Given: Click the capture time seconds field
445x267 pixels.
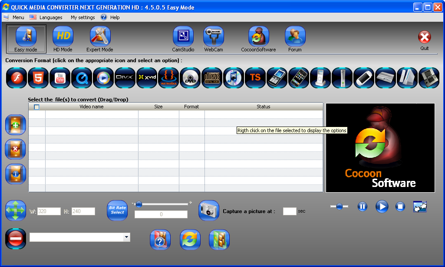Looking at the screenshot, I should pyautogui.click(x=290, y=211).
